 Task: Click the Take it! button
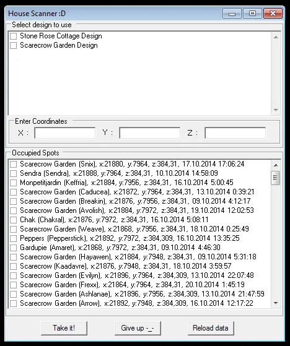click(x=64, y=328)
